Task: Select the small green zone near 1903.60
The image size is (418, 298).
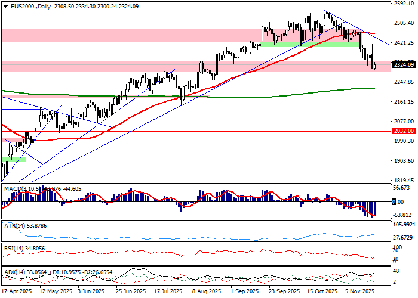Action: click(13, 159)
